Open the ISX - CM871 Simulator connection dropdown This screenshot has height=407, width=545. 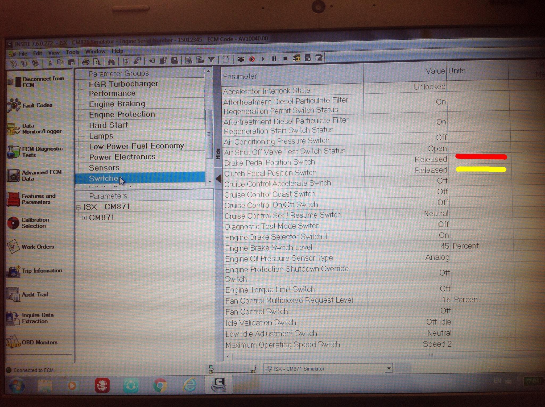tap(389, 368)
